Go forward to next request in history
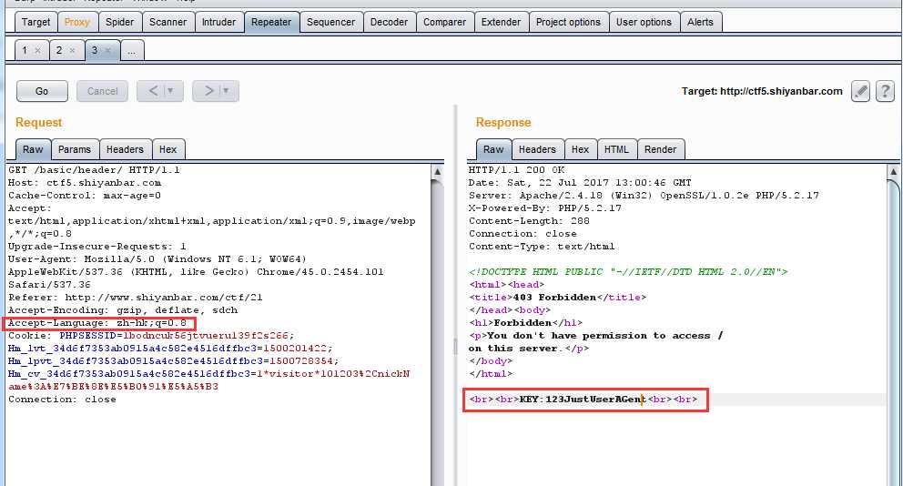The width and height of the screenshot is (903, 486). coord(208,91)
